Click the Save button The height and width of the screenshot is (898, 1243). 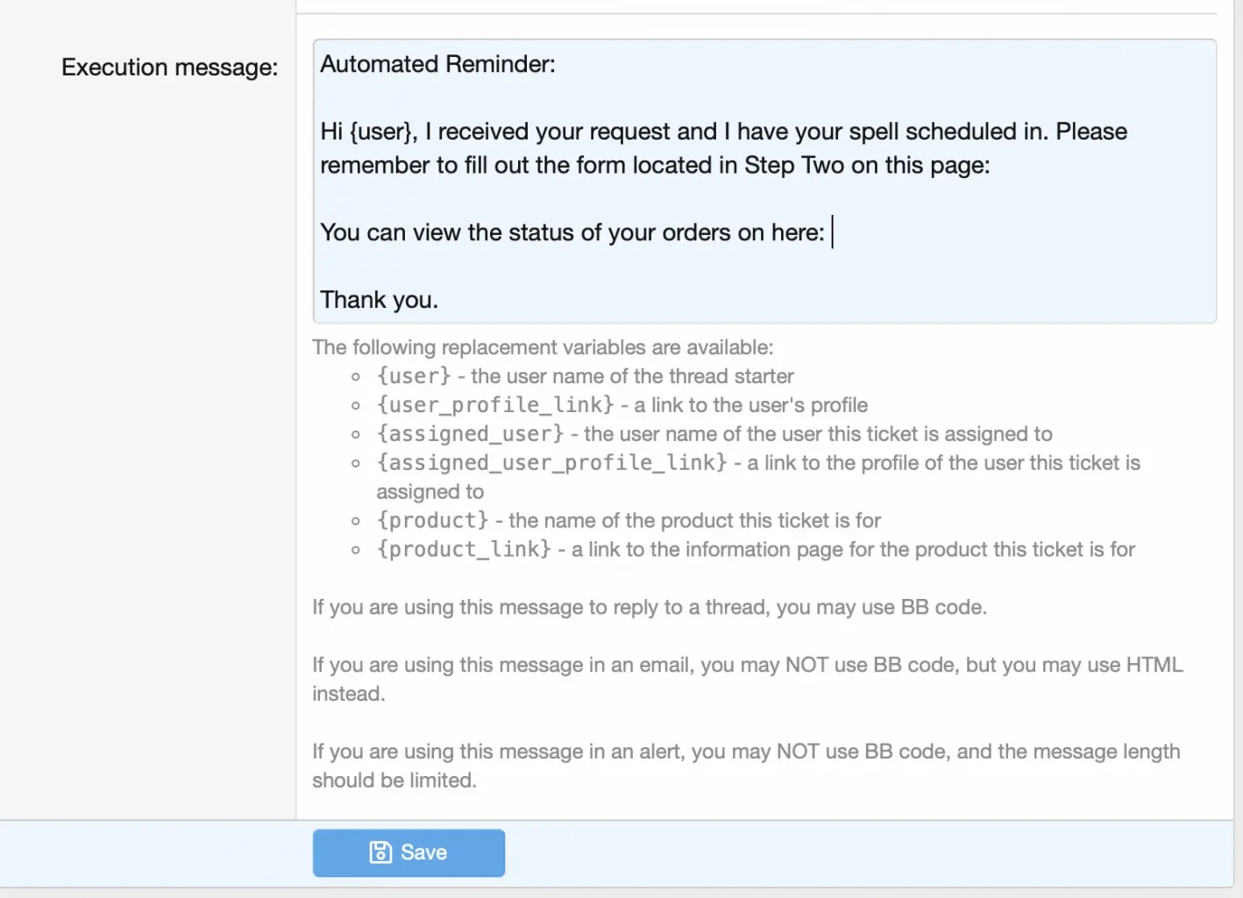408,852
